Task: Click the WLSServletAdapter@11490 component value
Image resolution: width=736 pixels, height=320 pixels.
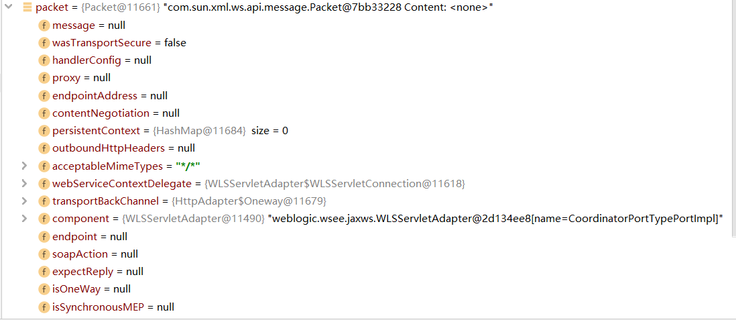Action: coord(193,219)
